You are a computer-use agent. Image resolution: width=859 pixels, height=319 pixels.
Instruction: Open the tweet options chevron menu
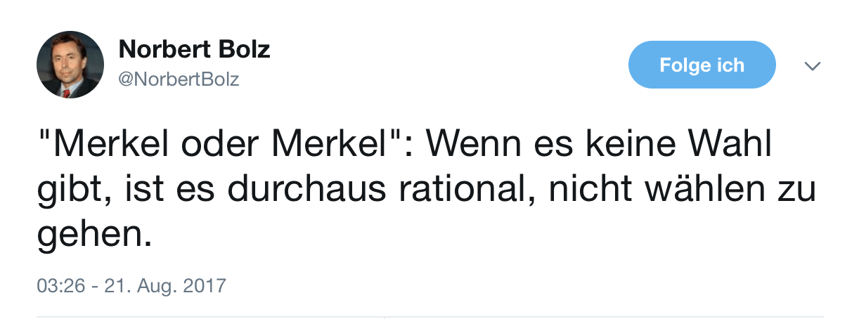coord(812,65)
